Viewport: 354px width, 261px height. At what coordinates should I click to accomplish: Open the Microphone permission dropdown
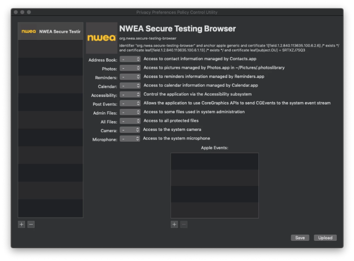(130, 139)
